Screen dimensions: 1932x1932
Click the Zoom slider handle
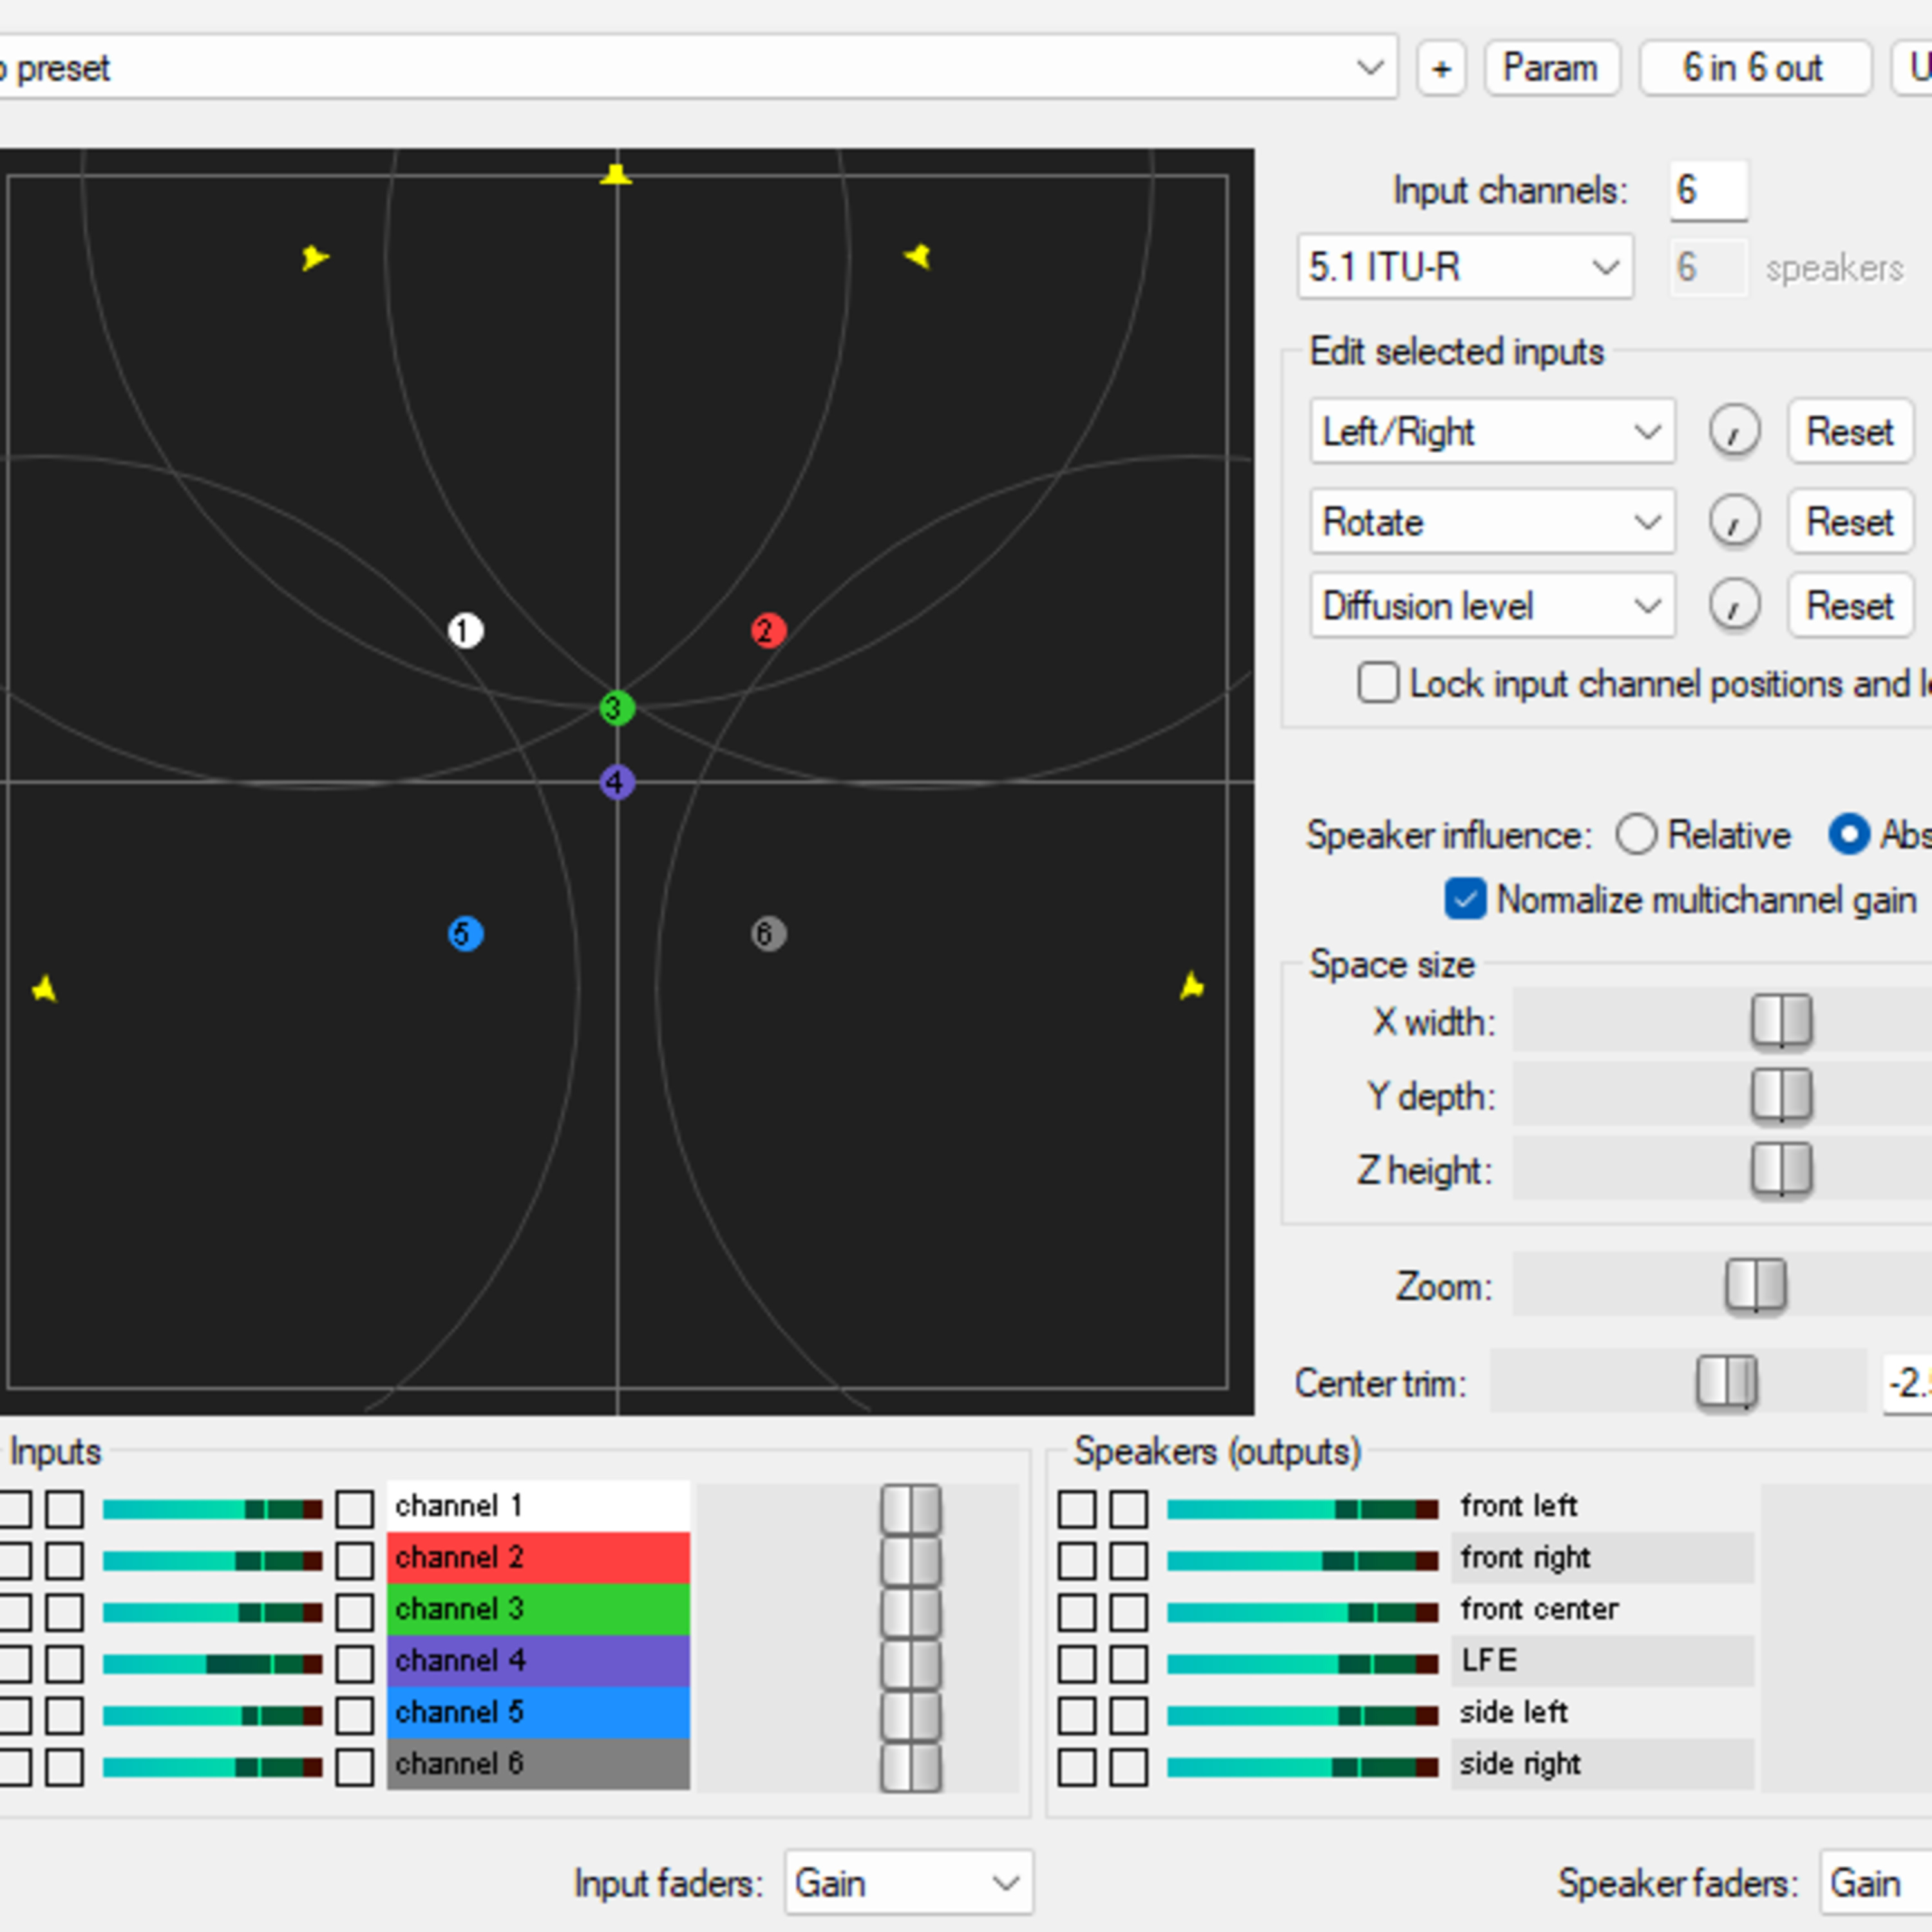click(x=1755, y=1286)
